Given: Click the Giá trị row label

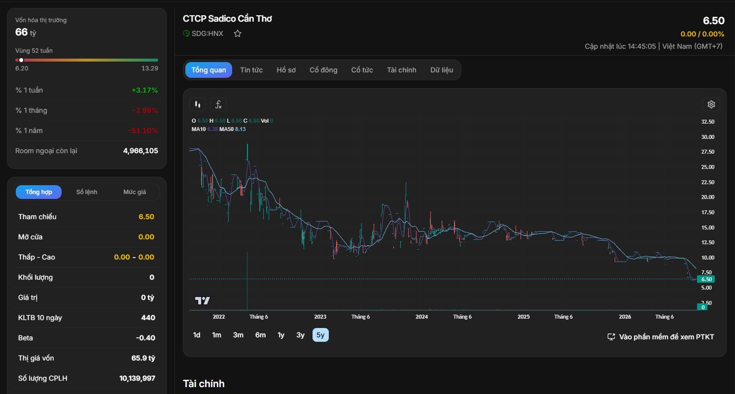Looking at the screenshot, I should coord(28,297).
